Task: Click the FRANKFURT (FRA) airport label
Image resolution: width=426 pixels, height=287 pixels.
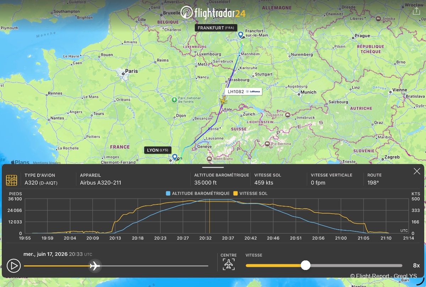Action: (x=216, y=28)
